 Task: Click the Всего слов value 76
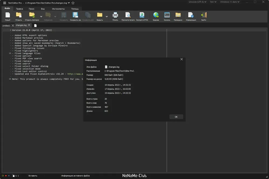[106, 103]
